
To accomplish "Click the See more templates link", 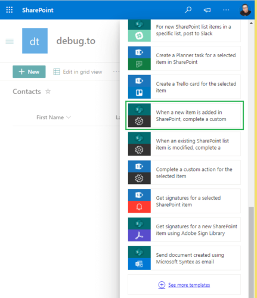I will (x=189, y=285).
